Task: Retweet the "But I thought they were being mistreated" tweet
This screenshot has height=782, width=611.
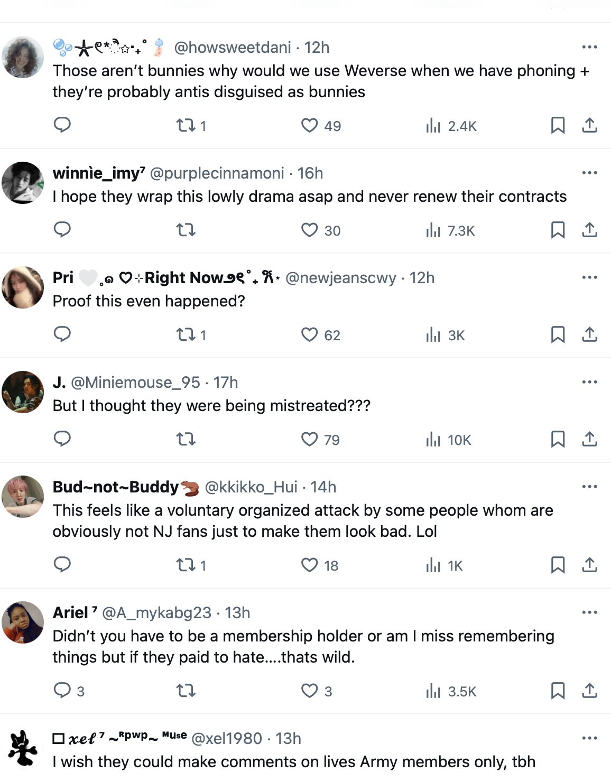Action: tap(186, 439)
